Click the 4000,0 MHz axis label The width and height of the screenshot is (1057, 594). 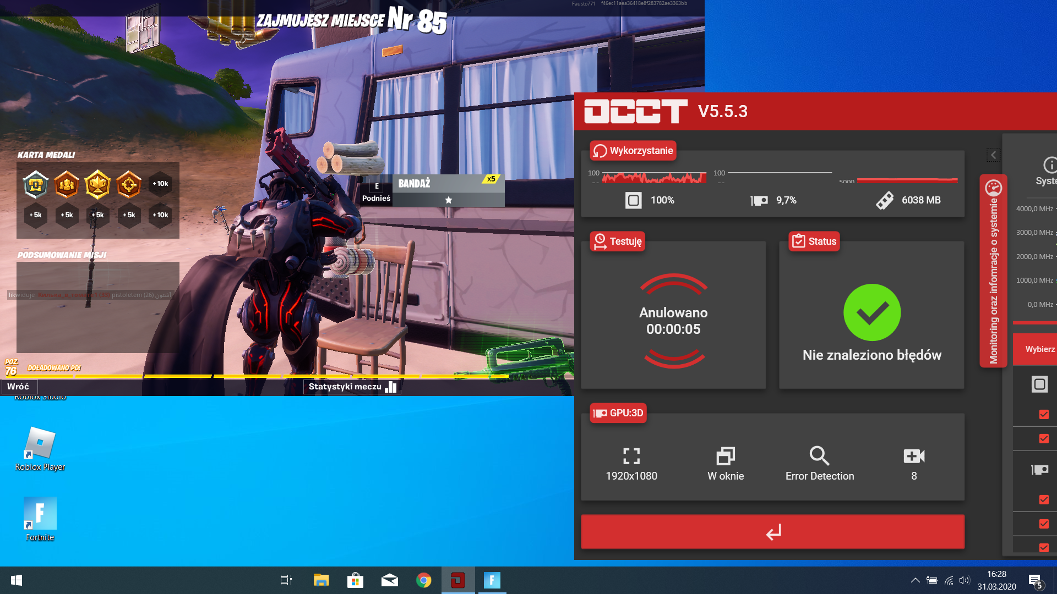click(x=1034, y=209)
